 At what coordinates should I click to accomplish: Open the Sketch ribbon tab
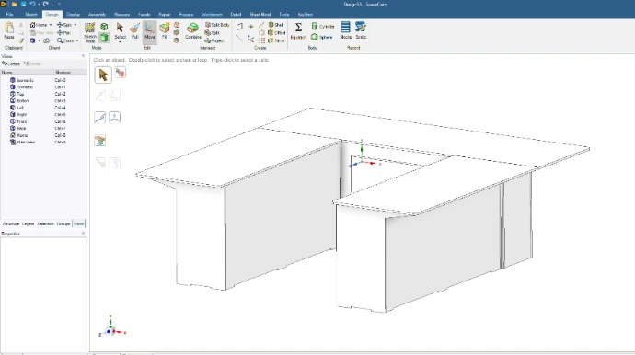click(x=31, y=14)
